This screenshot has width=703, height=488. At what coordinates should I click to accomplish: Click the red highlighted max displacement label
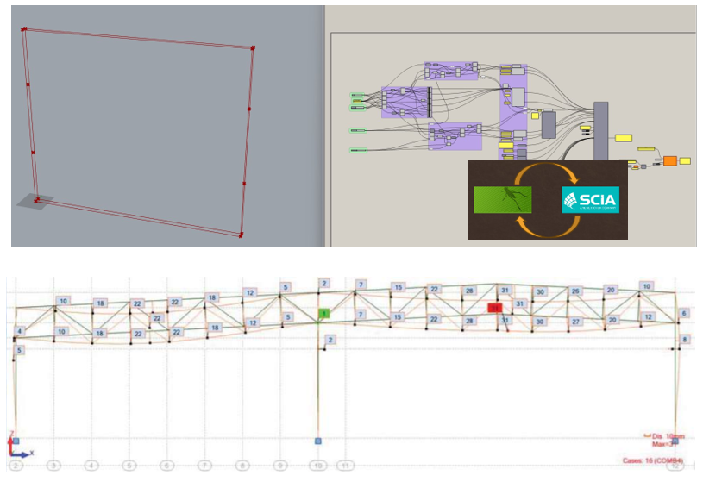tap(495, 307)
